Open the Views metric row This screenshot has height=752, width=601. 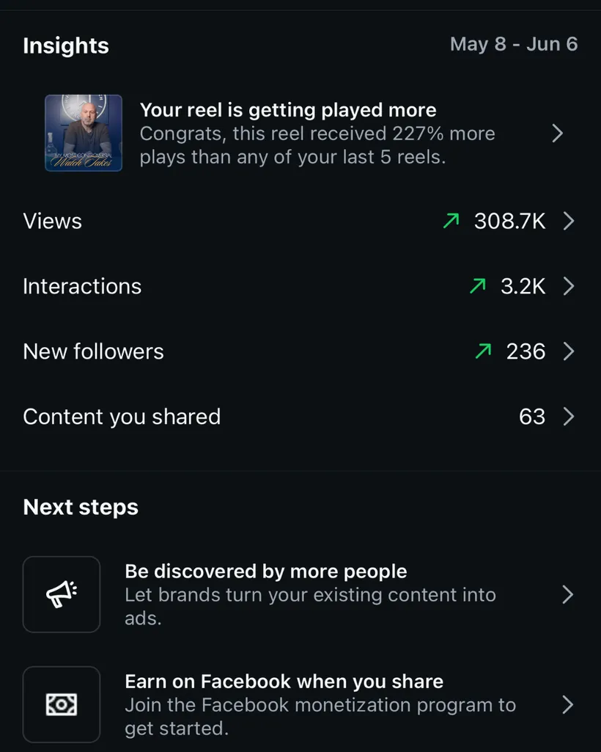pos(299,221)
